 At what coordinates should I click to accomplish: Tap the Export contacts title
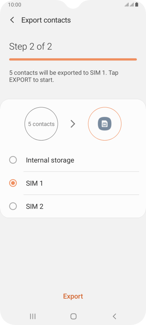pos(46,20)
